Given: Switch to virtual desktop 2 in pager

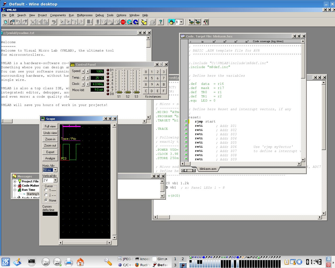Looking at the screenshot, I should click(183, 259).
